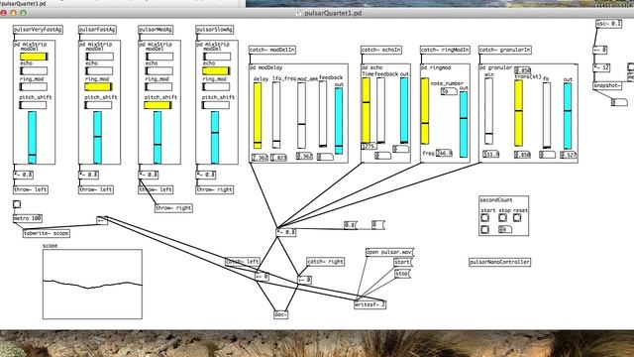Screen dimensions: 634x357
Task: Select the pulsarSlowAg object box
Action: click(214, 30)
